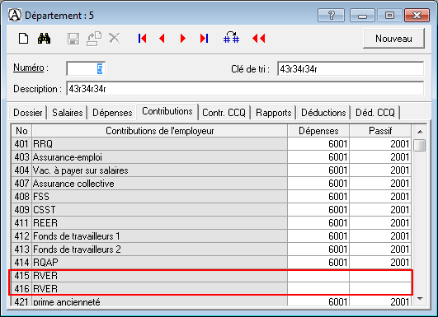This screenshot has height=317, width=438.
Task: Click the copy record icon
Action: [x=94, y=39]
